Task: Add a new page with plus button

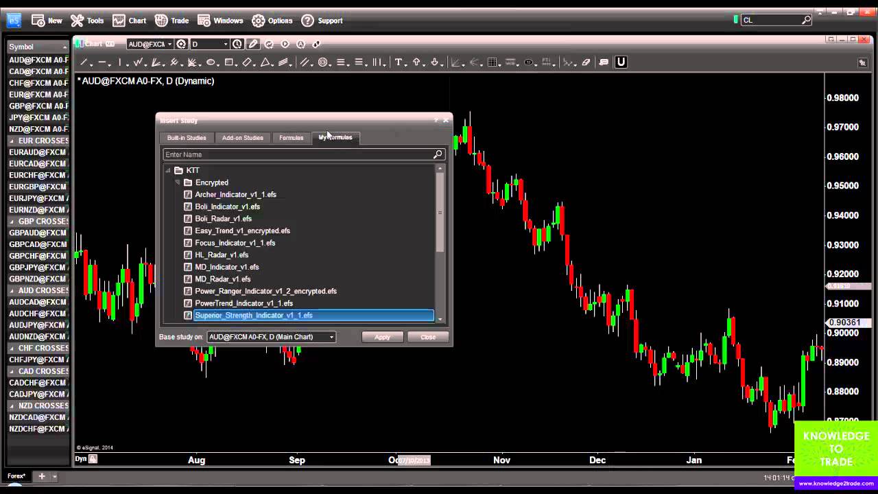Action: click(41, 476)
